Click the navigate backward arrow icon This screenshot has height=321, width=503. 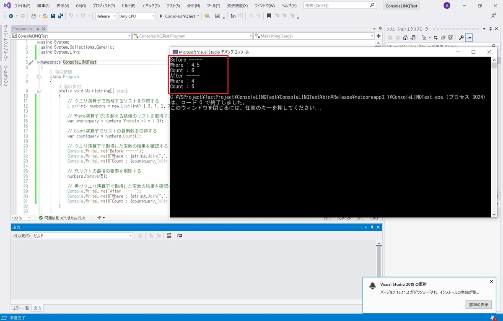point(11,16)
